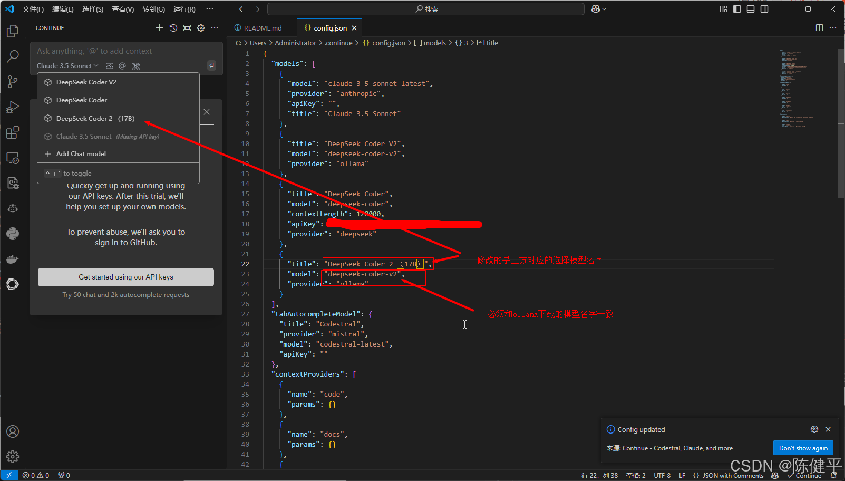Open notification settings gear in Config updated toast
The width and height of the screenshot is (845, 481).
pyautogui.click(x=814, y=429)
